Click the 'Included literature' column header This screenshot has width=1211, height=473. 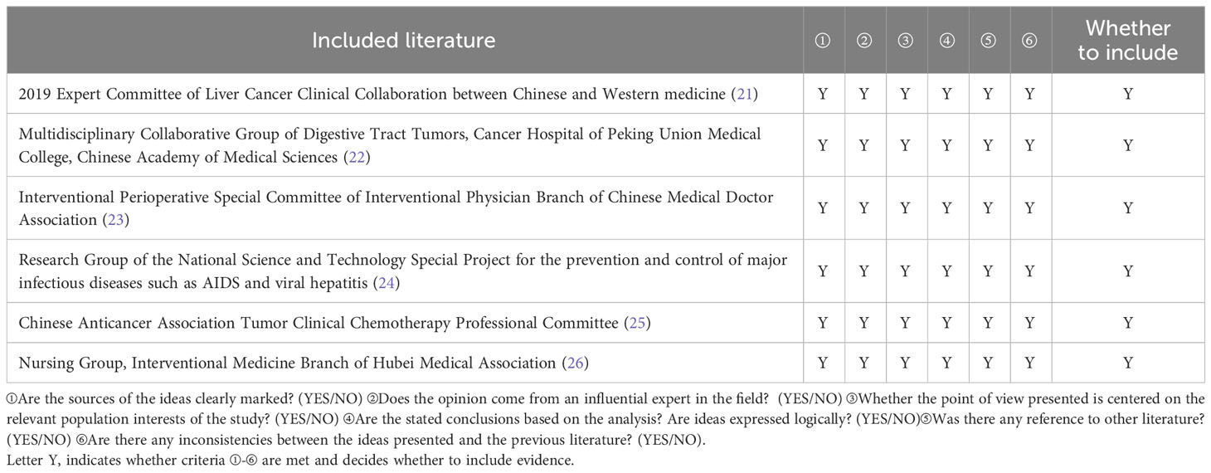[x=403, y=40]
